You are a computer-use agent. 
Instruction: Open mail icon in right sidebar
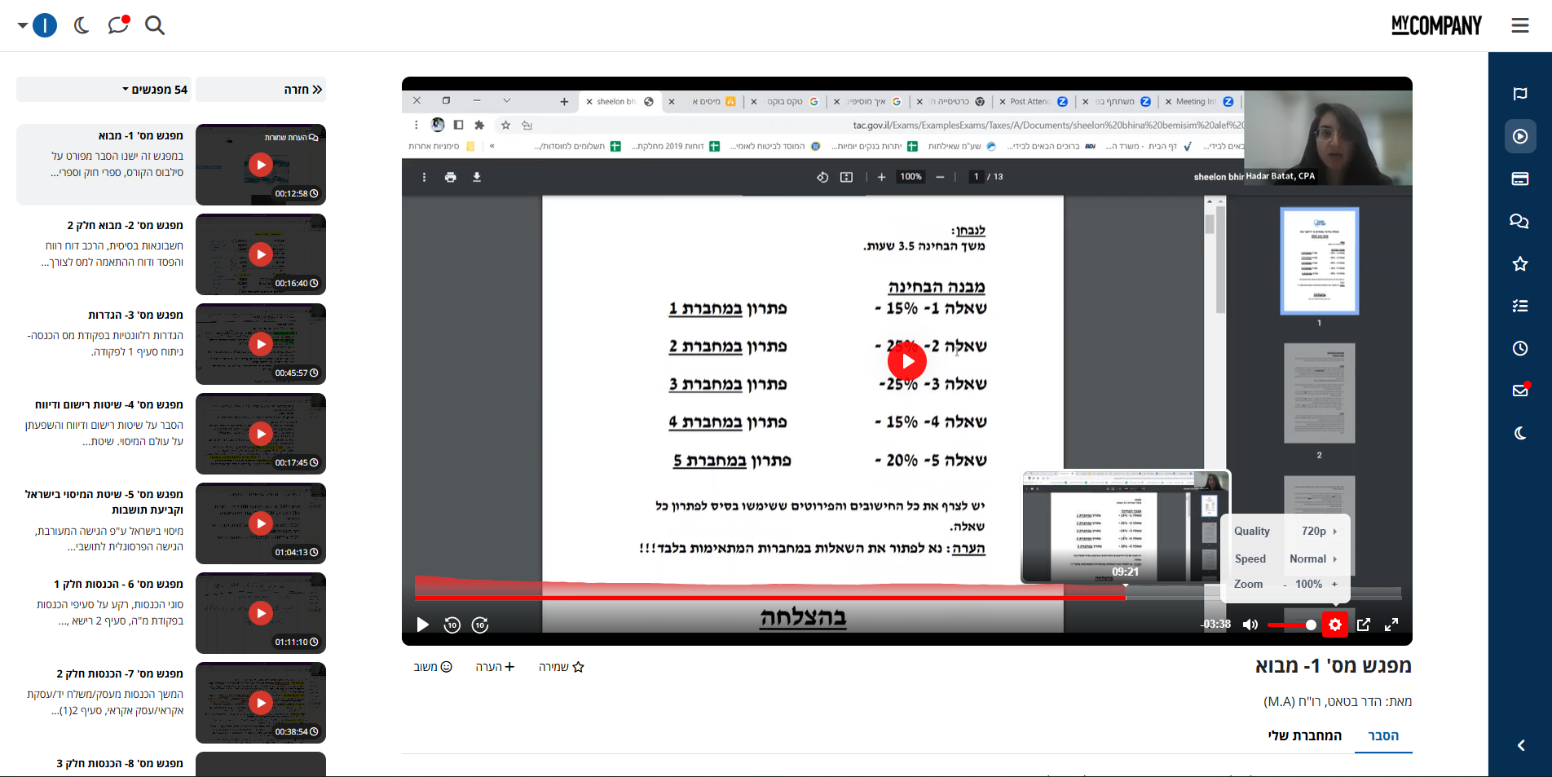pyautogui.click(x=1519, y=391)
